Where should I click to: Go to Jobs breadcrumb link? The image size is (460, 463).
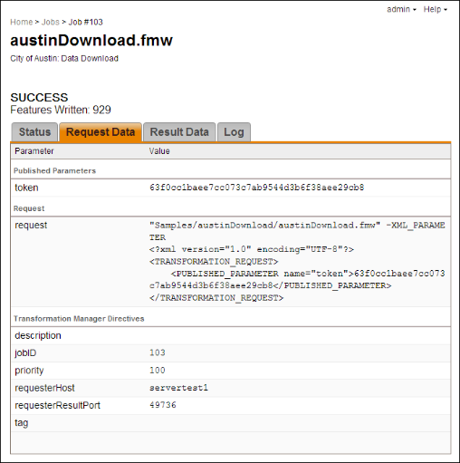[50, 22]
